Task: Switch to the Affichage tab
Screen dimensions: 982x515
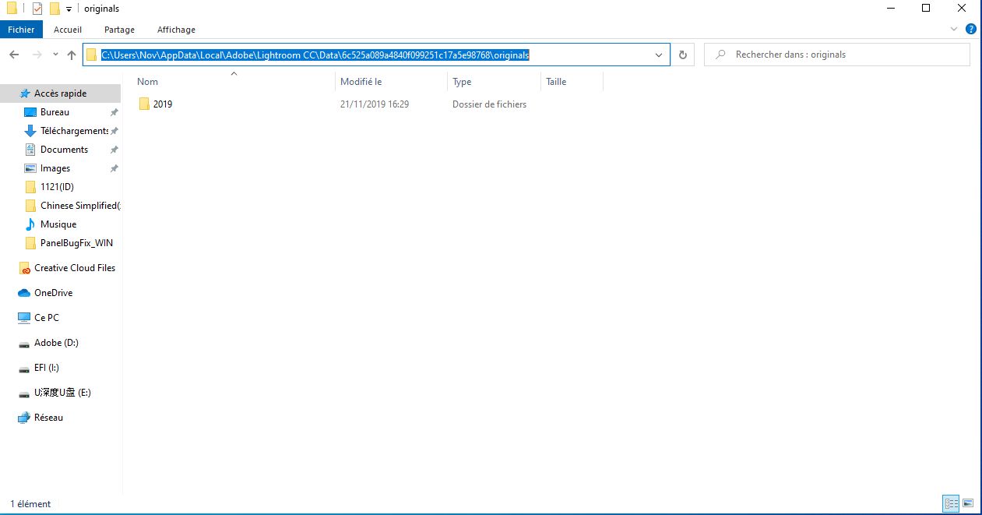Action: pos(176,30)
